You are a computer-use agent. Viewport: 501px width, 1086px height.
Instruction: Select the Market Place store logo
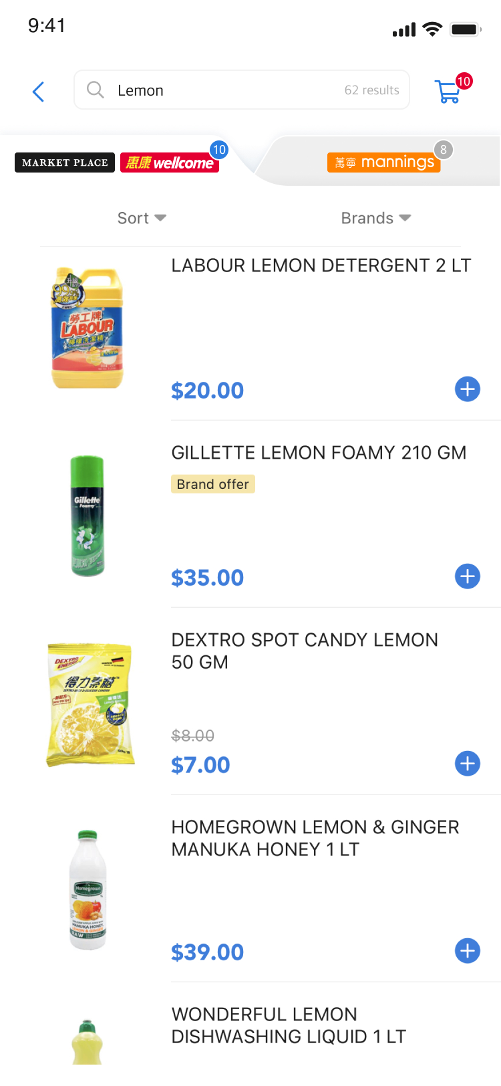click(65, 162)
